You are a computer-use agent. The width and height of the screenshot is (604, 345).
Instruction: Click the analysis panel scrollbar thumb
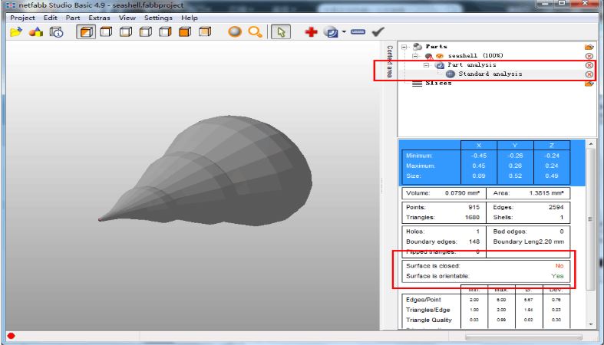pyautogui.click(x=590, y=219)
